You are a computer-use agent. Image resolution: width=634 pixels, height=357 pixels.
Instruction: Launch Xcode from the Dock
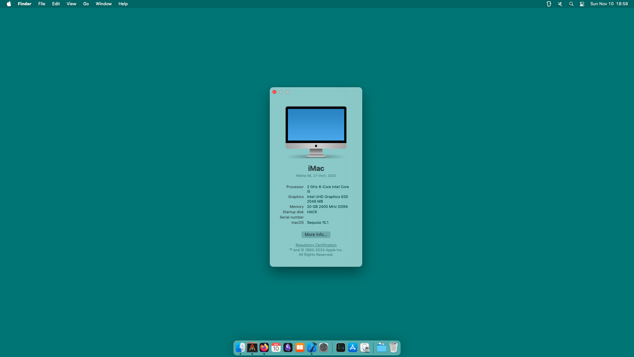pyautogui.click(x=312, y=348)
